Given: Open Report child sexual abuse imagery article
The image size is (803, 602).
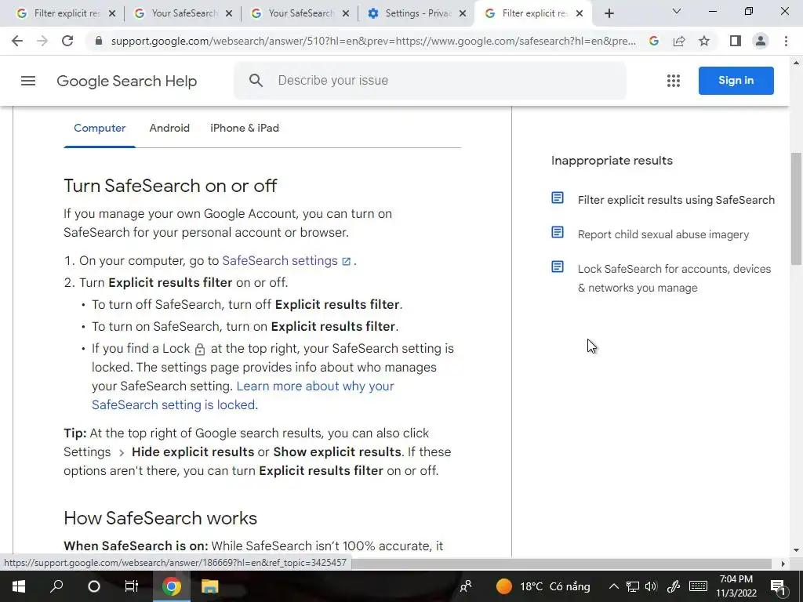Looking at the screenshot, I should pyautogui.click(x=663, y=234).
